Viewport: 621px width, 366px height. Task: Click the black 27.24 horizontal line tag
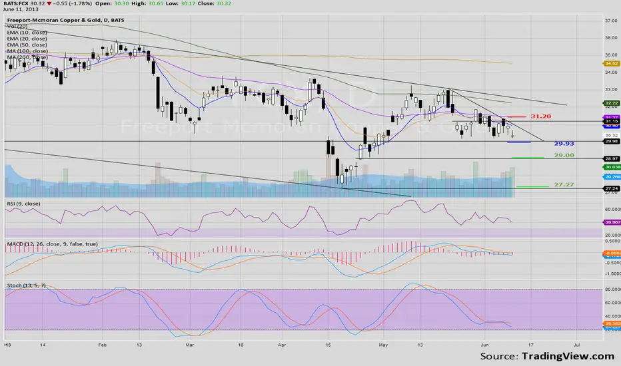pos(612,188)
